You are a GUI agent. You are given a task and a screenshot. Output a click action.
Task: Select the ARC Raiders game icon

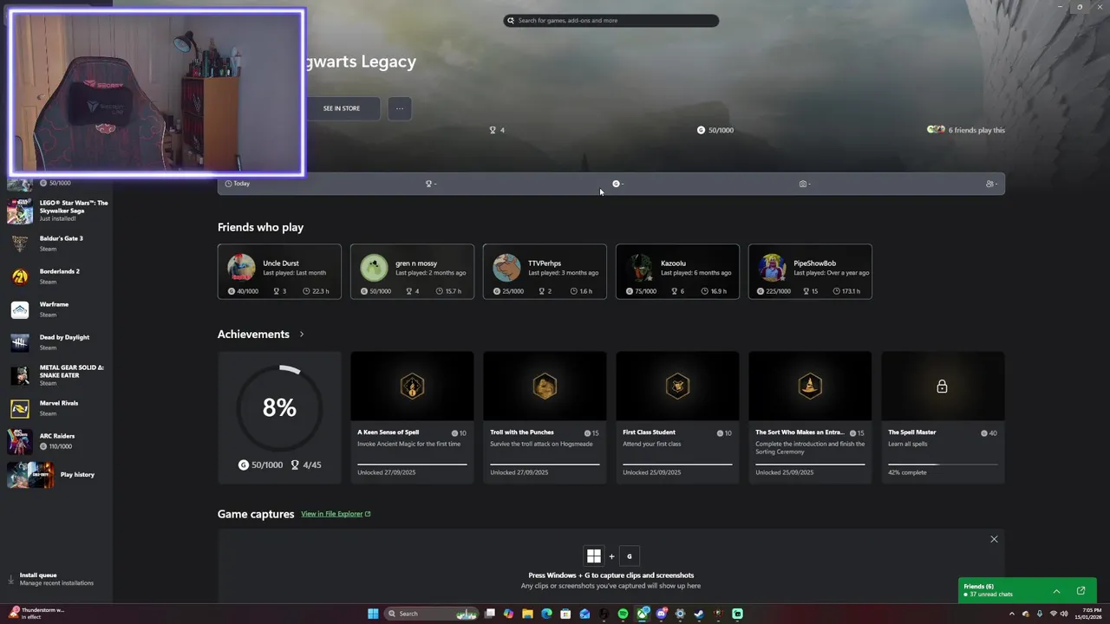tap(20, 441)
